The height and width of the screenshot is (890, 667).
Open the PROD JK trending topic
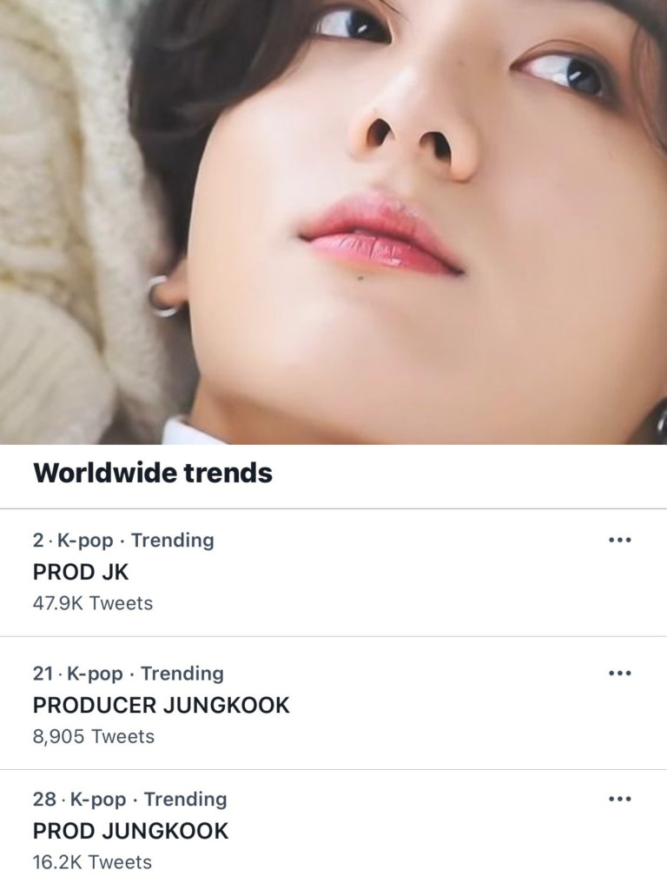coord(81,572)
